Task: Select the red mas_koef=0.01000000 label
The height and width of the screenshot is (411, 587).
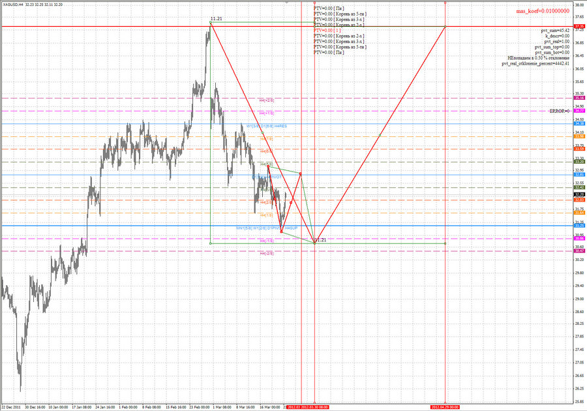Action: (543, 11)
